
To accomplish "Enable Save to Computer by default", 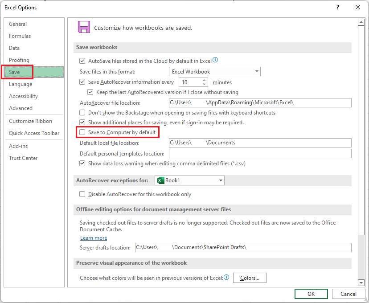I will (82, 132).
